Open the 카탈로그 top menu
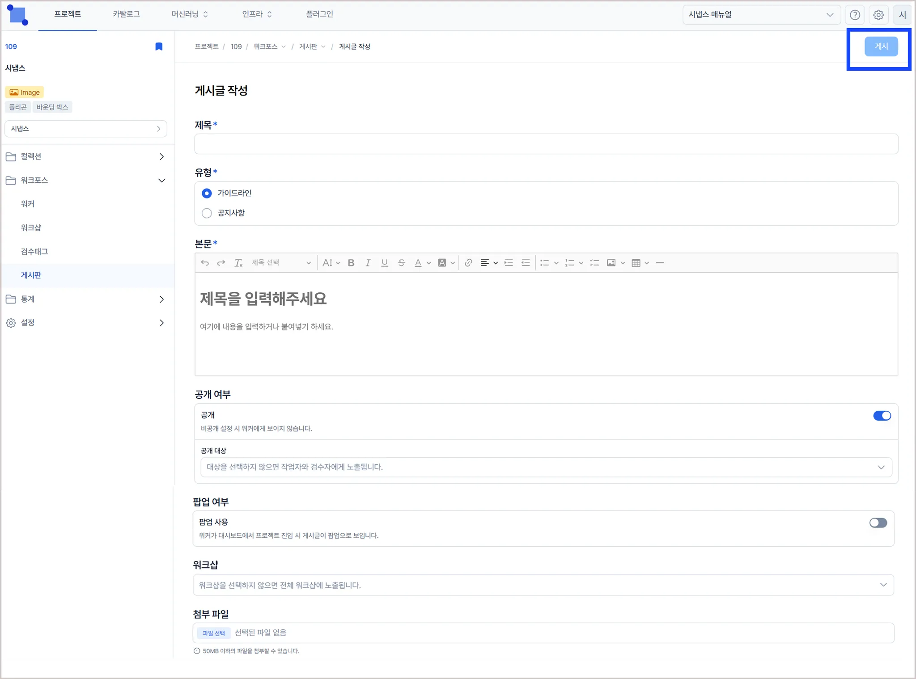 (126, 14)
